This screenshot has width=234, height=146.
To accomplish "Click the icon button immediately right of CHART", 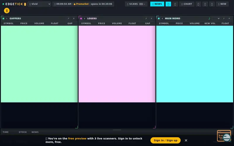I will [198, 4].
